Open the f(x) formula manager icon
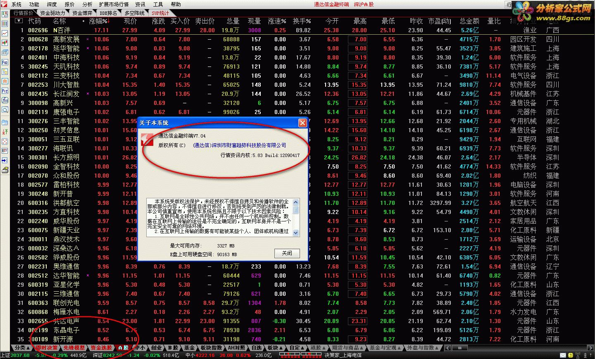This screenshot has width=595, height=359. pos(5,100)
